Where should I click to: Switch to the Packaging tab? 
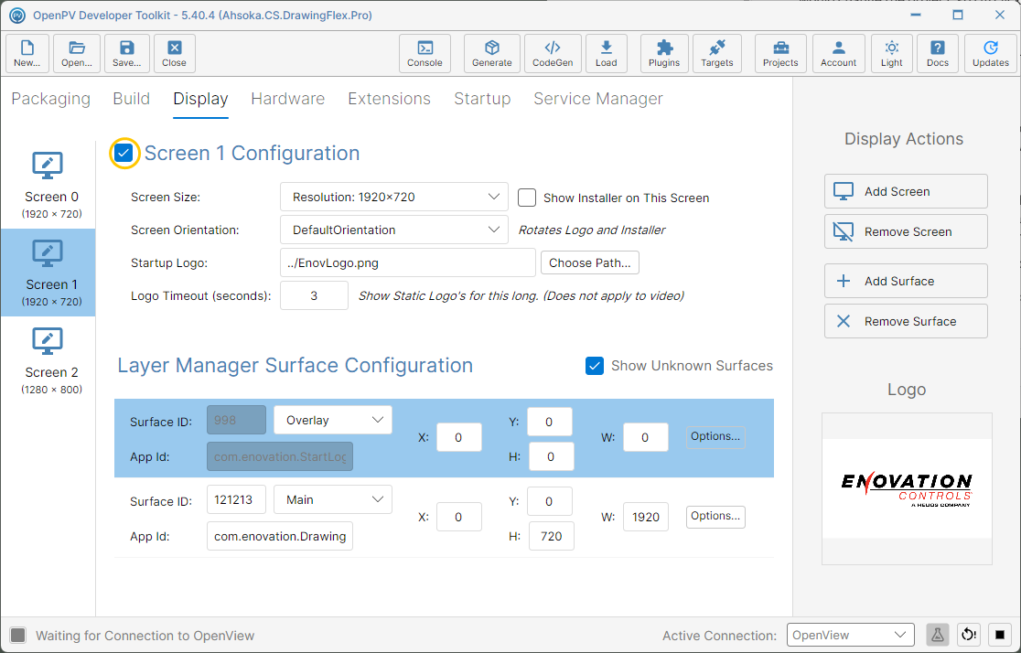click(x=51, y=98)
